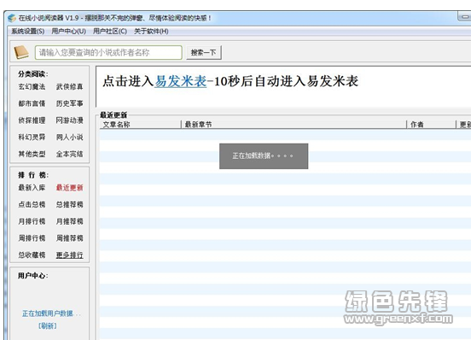
Task: Open the 总收藏榜 ranking
Action: (32, 255)
